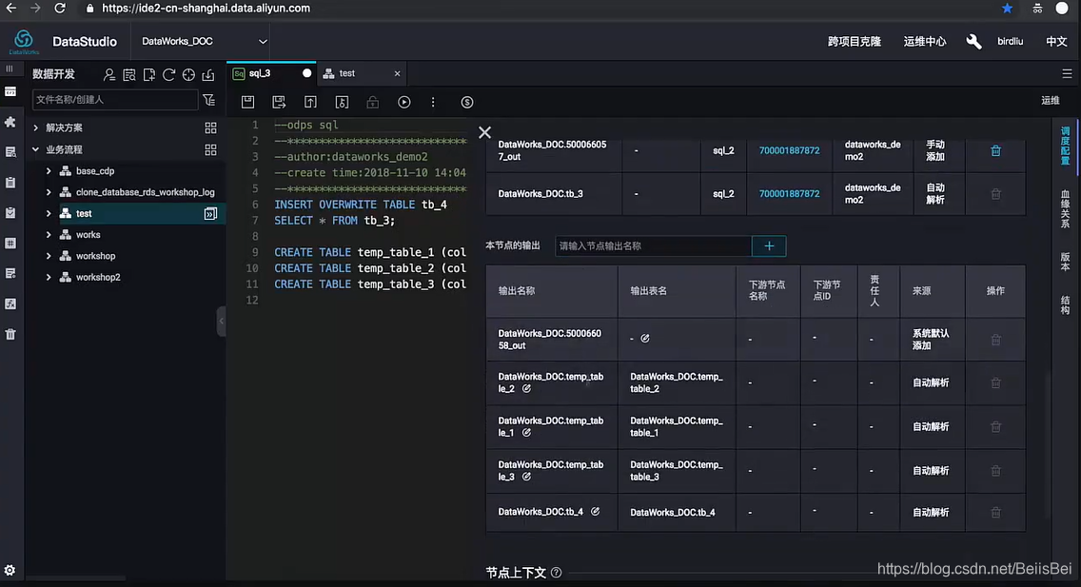
Task: Expand the workshop2 workflow
Action: pyautogui.click(x=49, y=277)
